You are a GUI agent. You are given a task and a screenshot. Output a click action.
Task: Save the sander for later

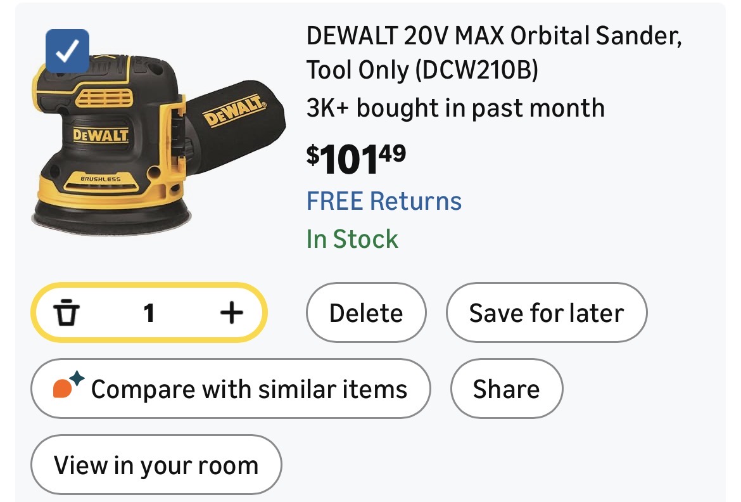[x=546, y=313]
